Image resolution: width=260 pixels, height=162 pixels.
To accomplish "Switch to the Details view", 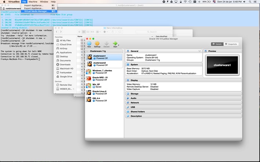I will pyautogui.click(x=217, y=44).
